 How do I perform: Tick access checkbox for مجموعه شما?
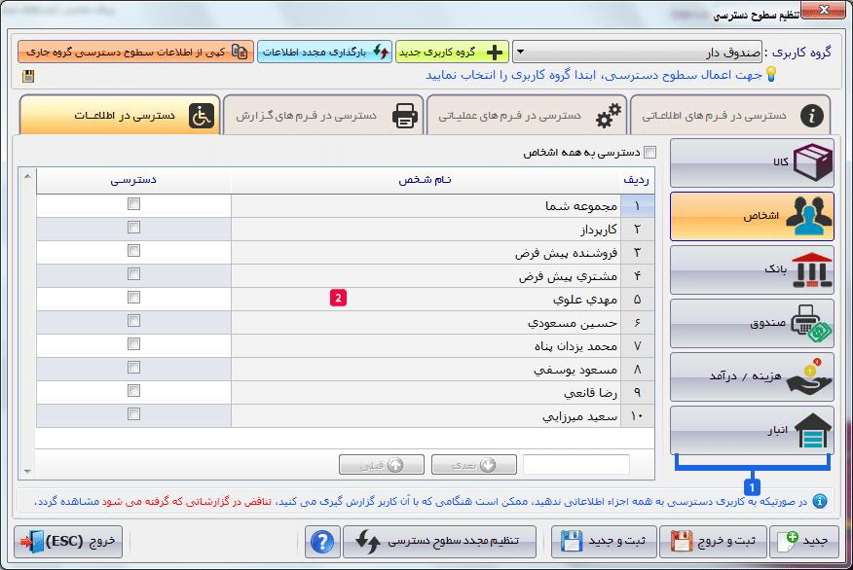[133, 203]
